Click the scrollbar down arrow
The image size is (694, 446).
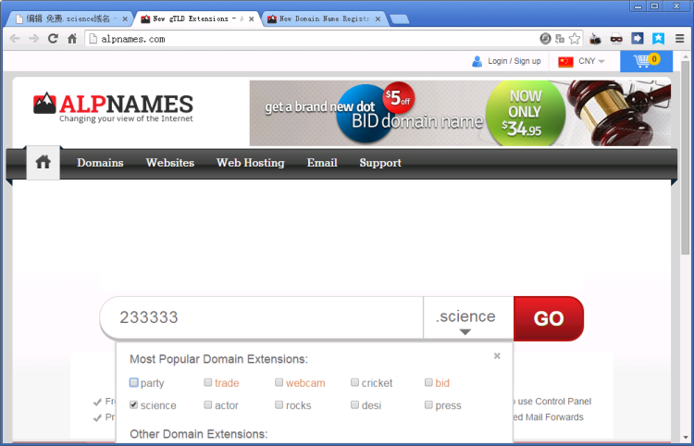(x=685, y=438)
